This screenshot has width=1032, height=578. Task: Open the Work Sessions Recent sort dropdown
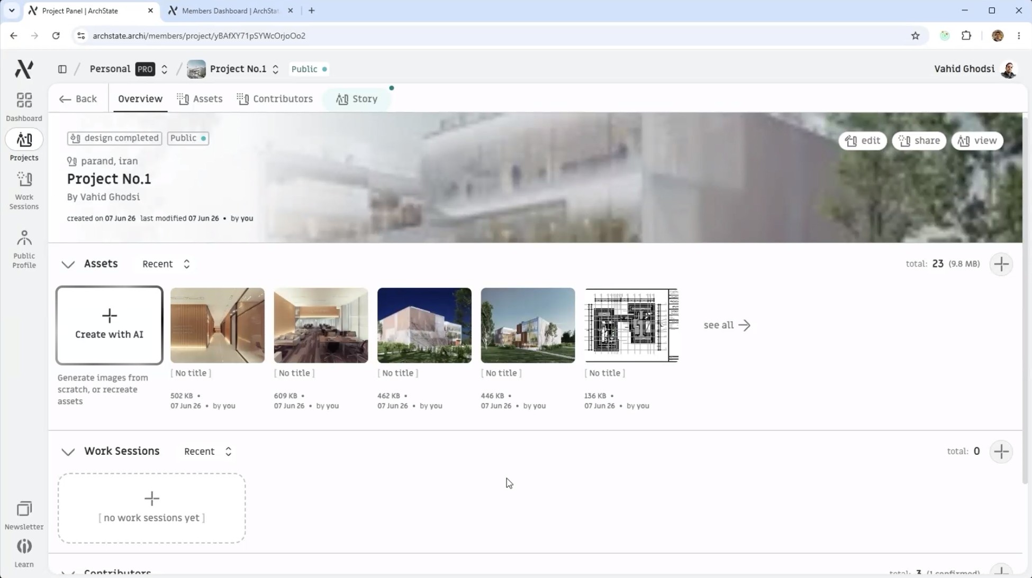point(208,451)
